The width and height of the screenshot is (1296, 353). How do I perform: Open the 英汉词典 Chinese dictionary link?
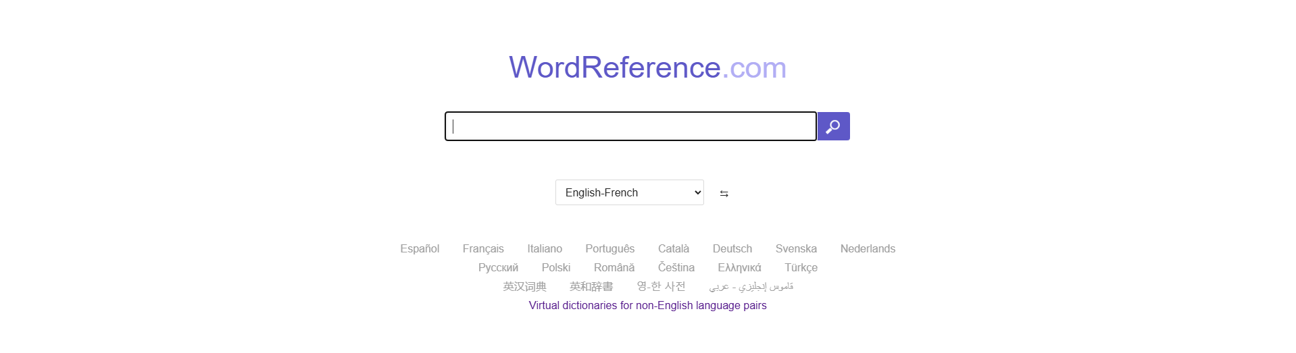(x=524, y=287)
